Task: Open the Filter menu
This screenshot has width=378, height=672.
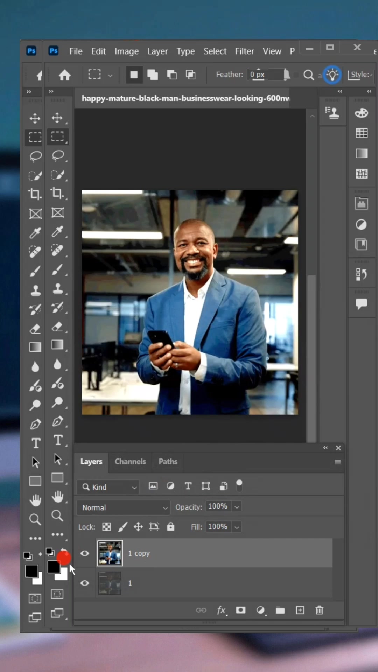Action: pyautogui.click(x=245, y=51)
